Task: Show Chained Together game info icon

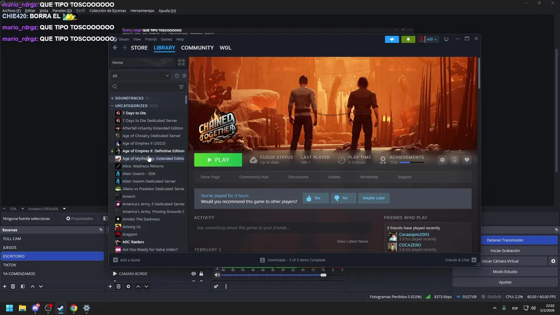Action: click(455, 160)
